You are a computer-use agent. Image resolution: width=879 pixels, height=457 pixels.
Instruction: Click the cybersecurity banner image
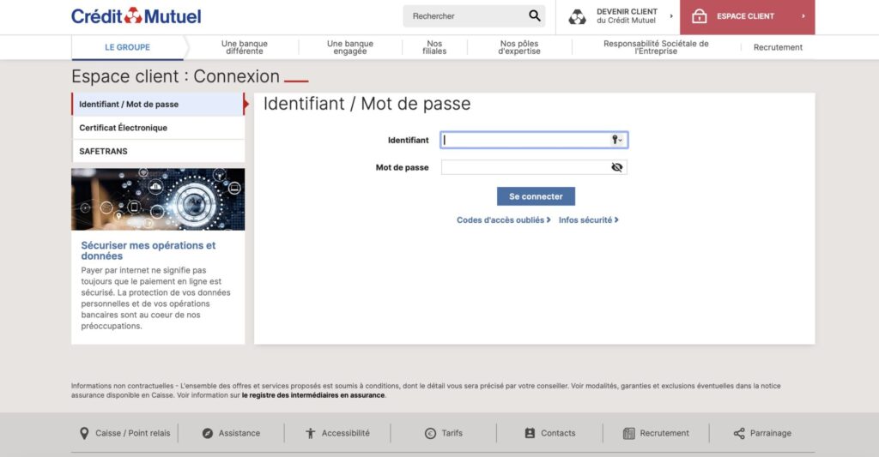point(158,199)
